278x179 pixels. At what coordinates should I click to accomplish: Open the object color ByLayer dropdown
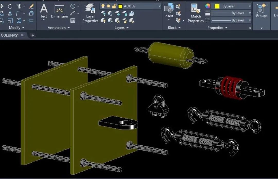tap(250, 6)
